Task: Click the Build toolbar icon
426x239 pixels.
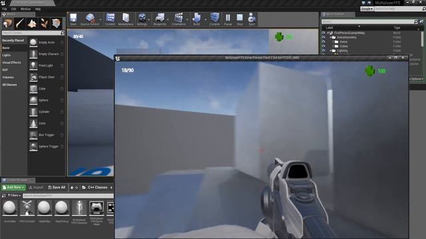Action: click(x=196, y=19)
